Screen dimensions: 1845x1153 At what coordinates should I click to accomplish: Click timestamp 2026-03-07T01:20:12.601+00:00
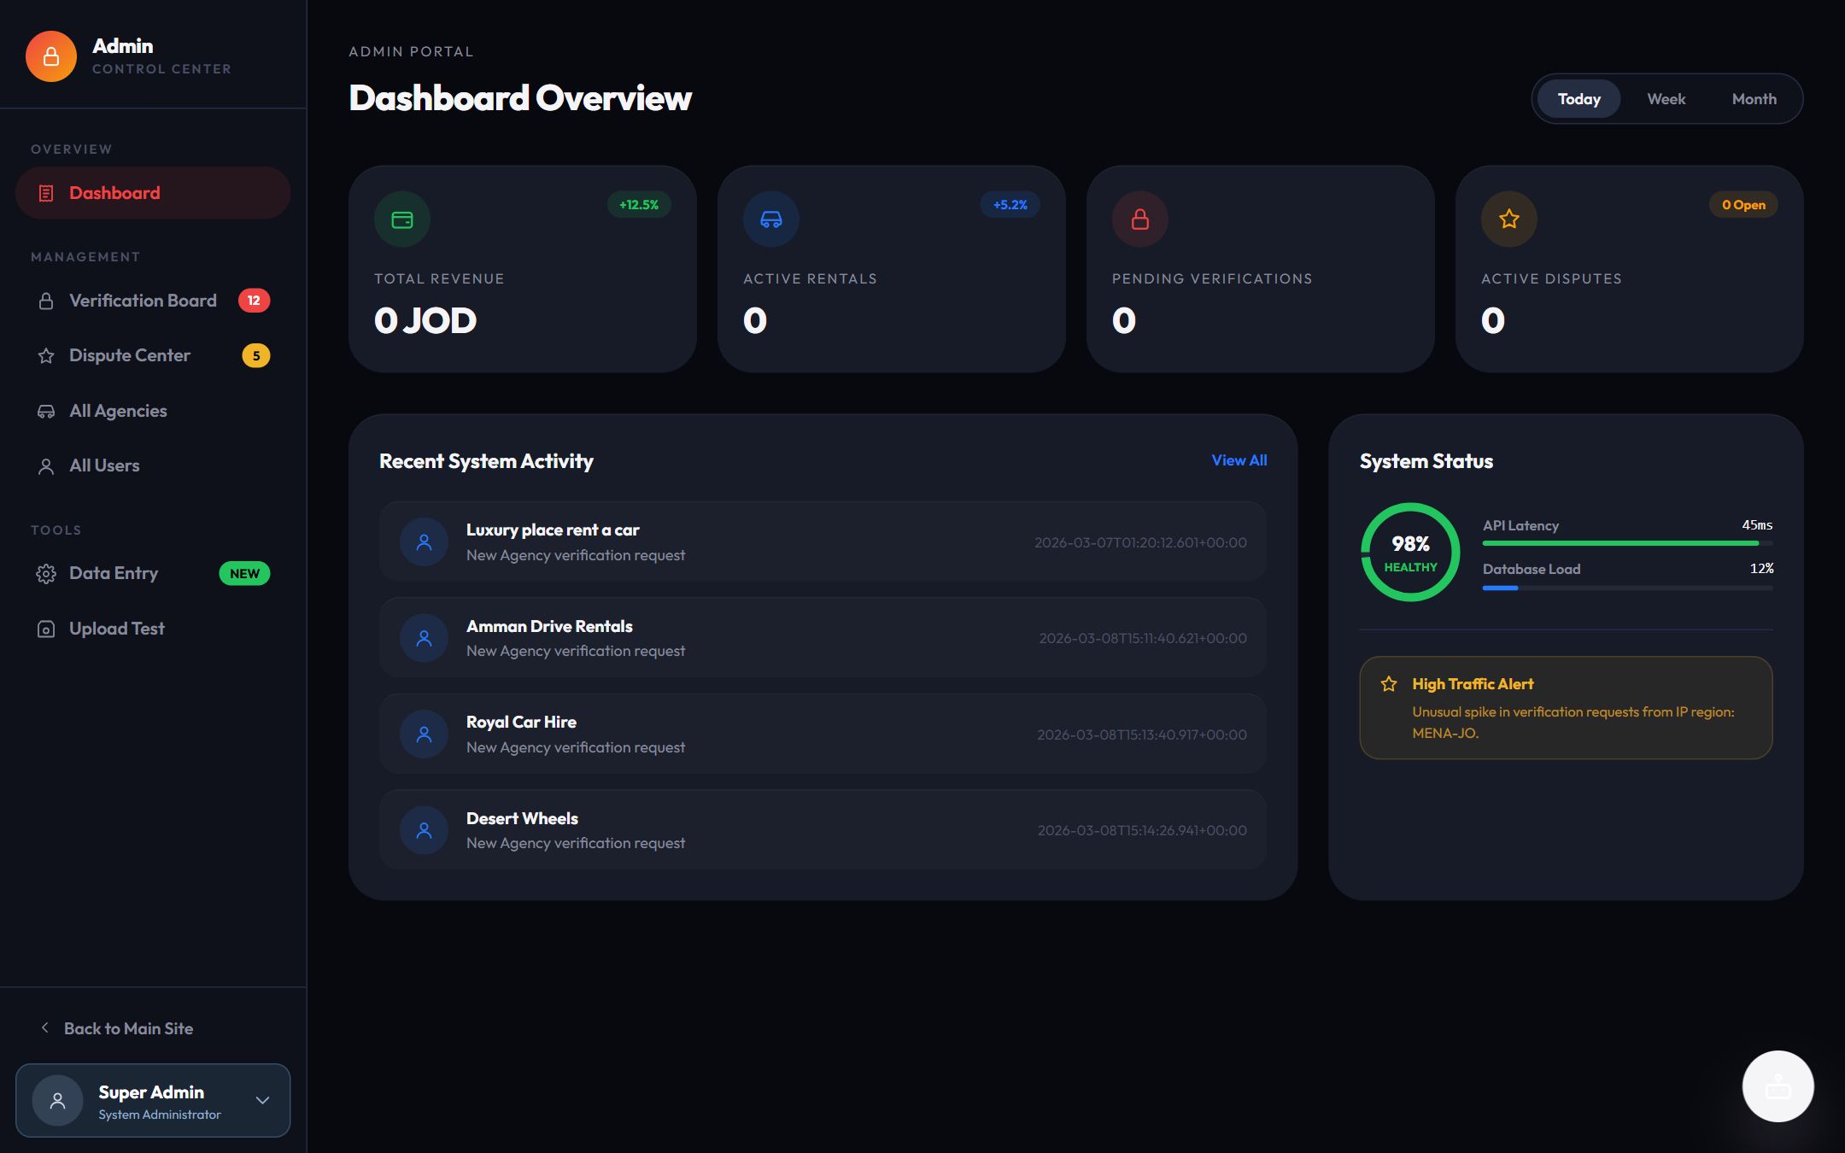1140,542
